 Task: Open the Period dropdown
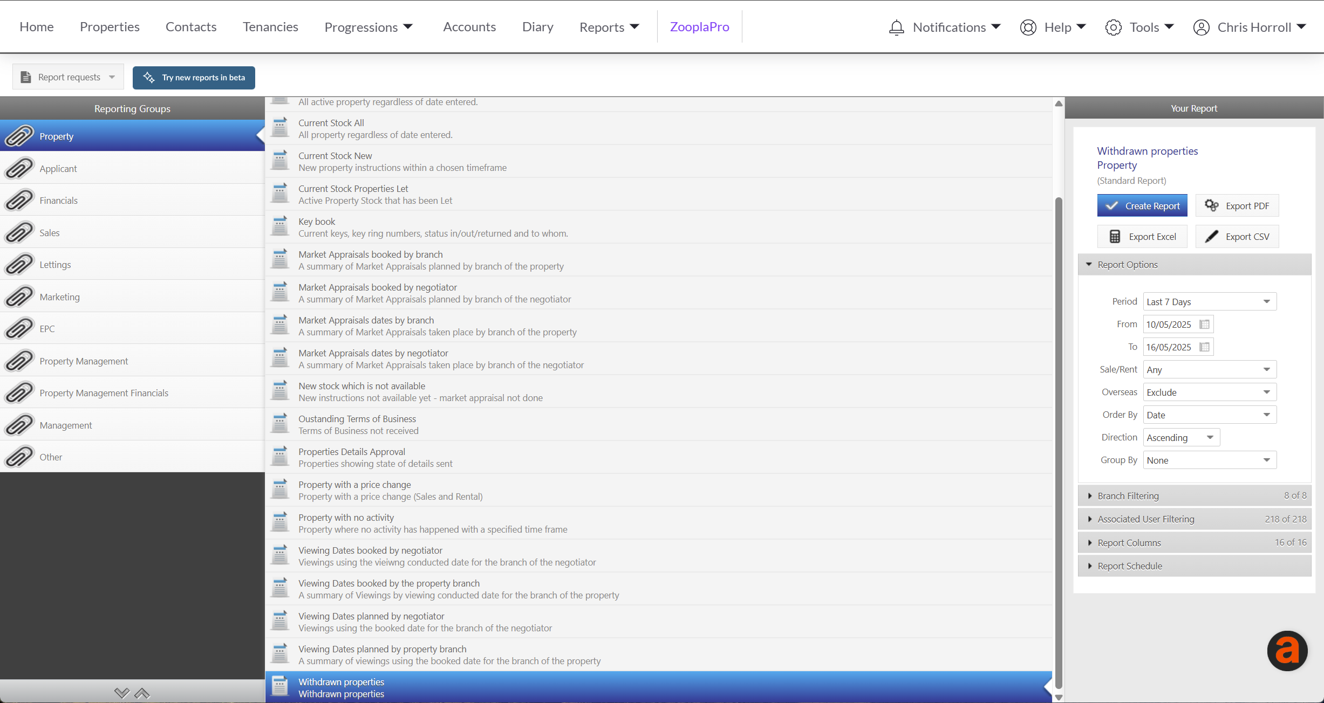tap(1210, 301)
